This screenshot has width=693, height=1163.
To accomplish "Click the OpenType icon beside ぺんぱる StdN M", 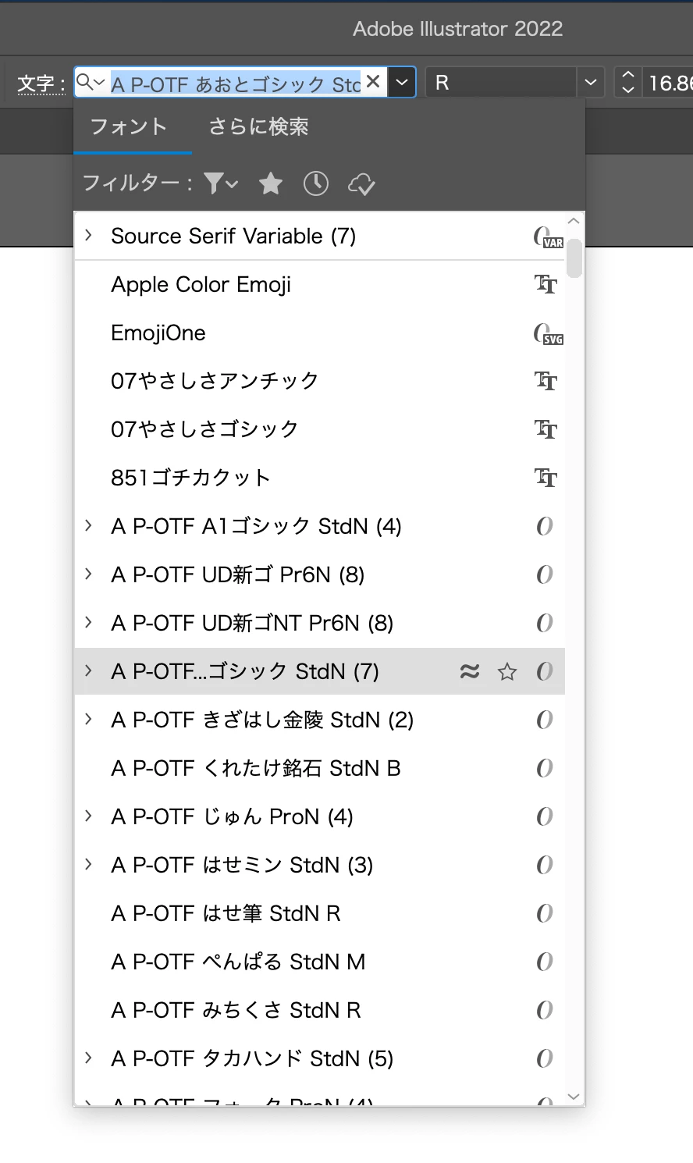I will pyautogui.click(x=545, y=962).
